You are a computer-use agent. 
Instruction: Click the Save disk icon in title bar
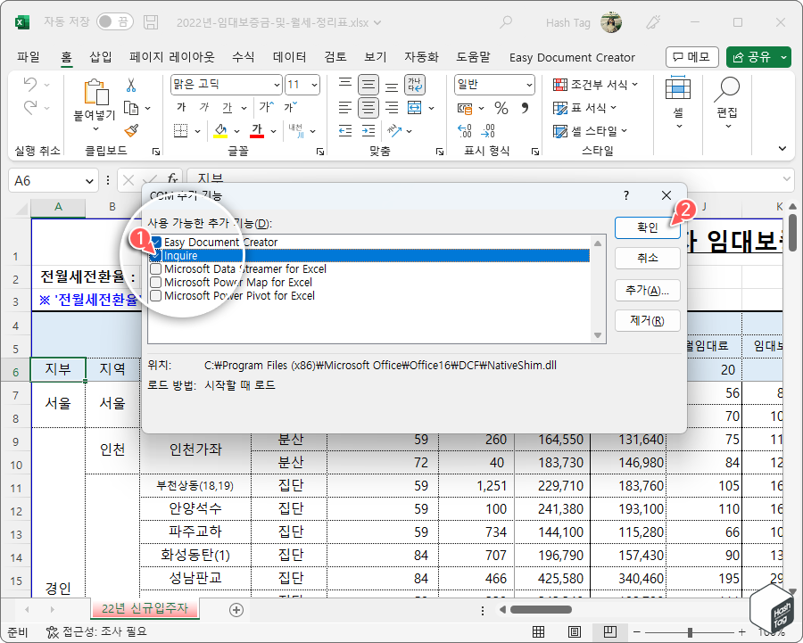[151, 22]
